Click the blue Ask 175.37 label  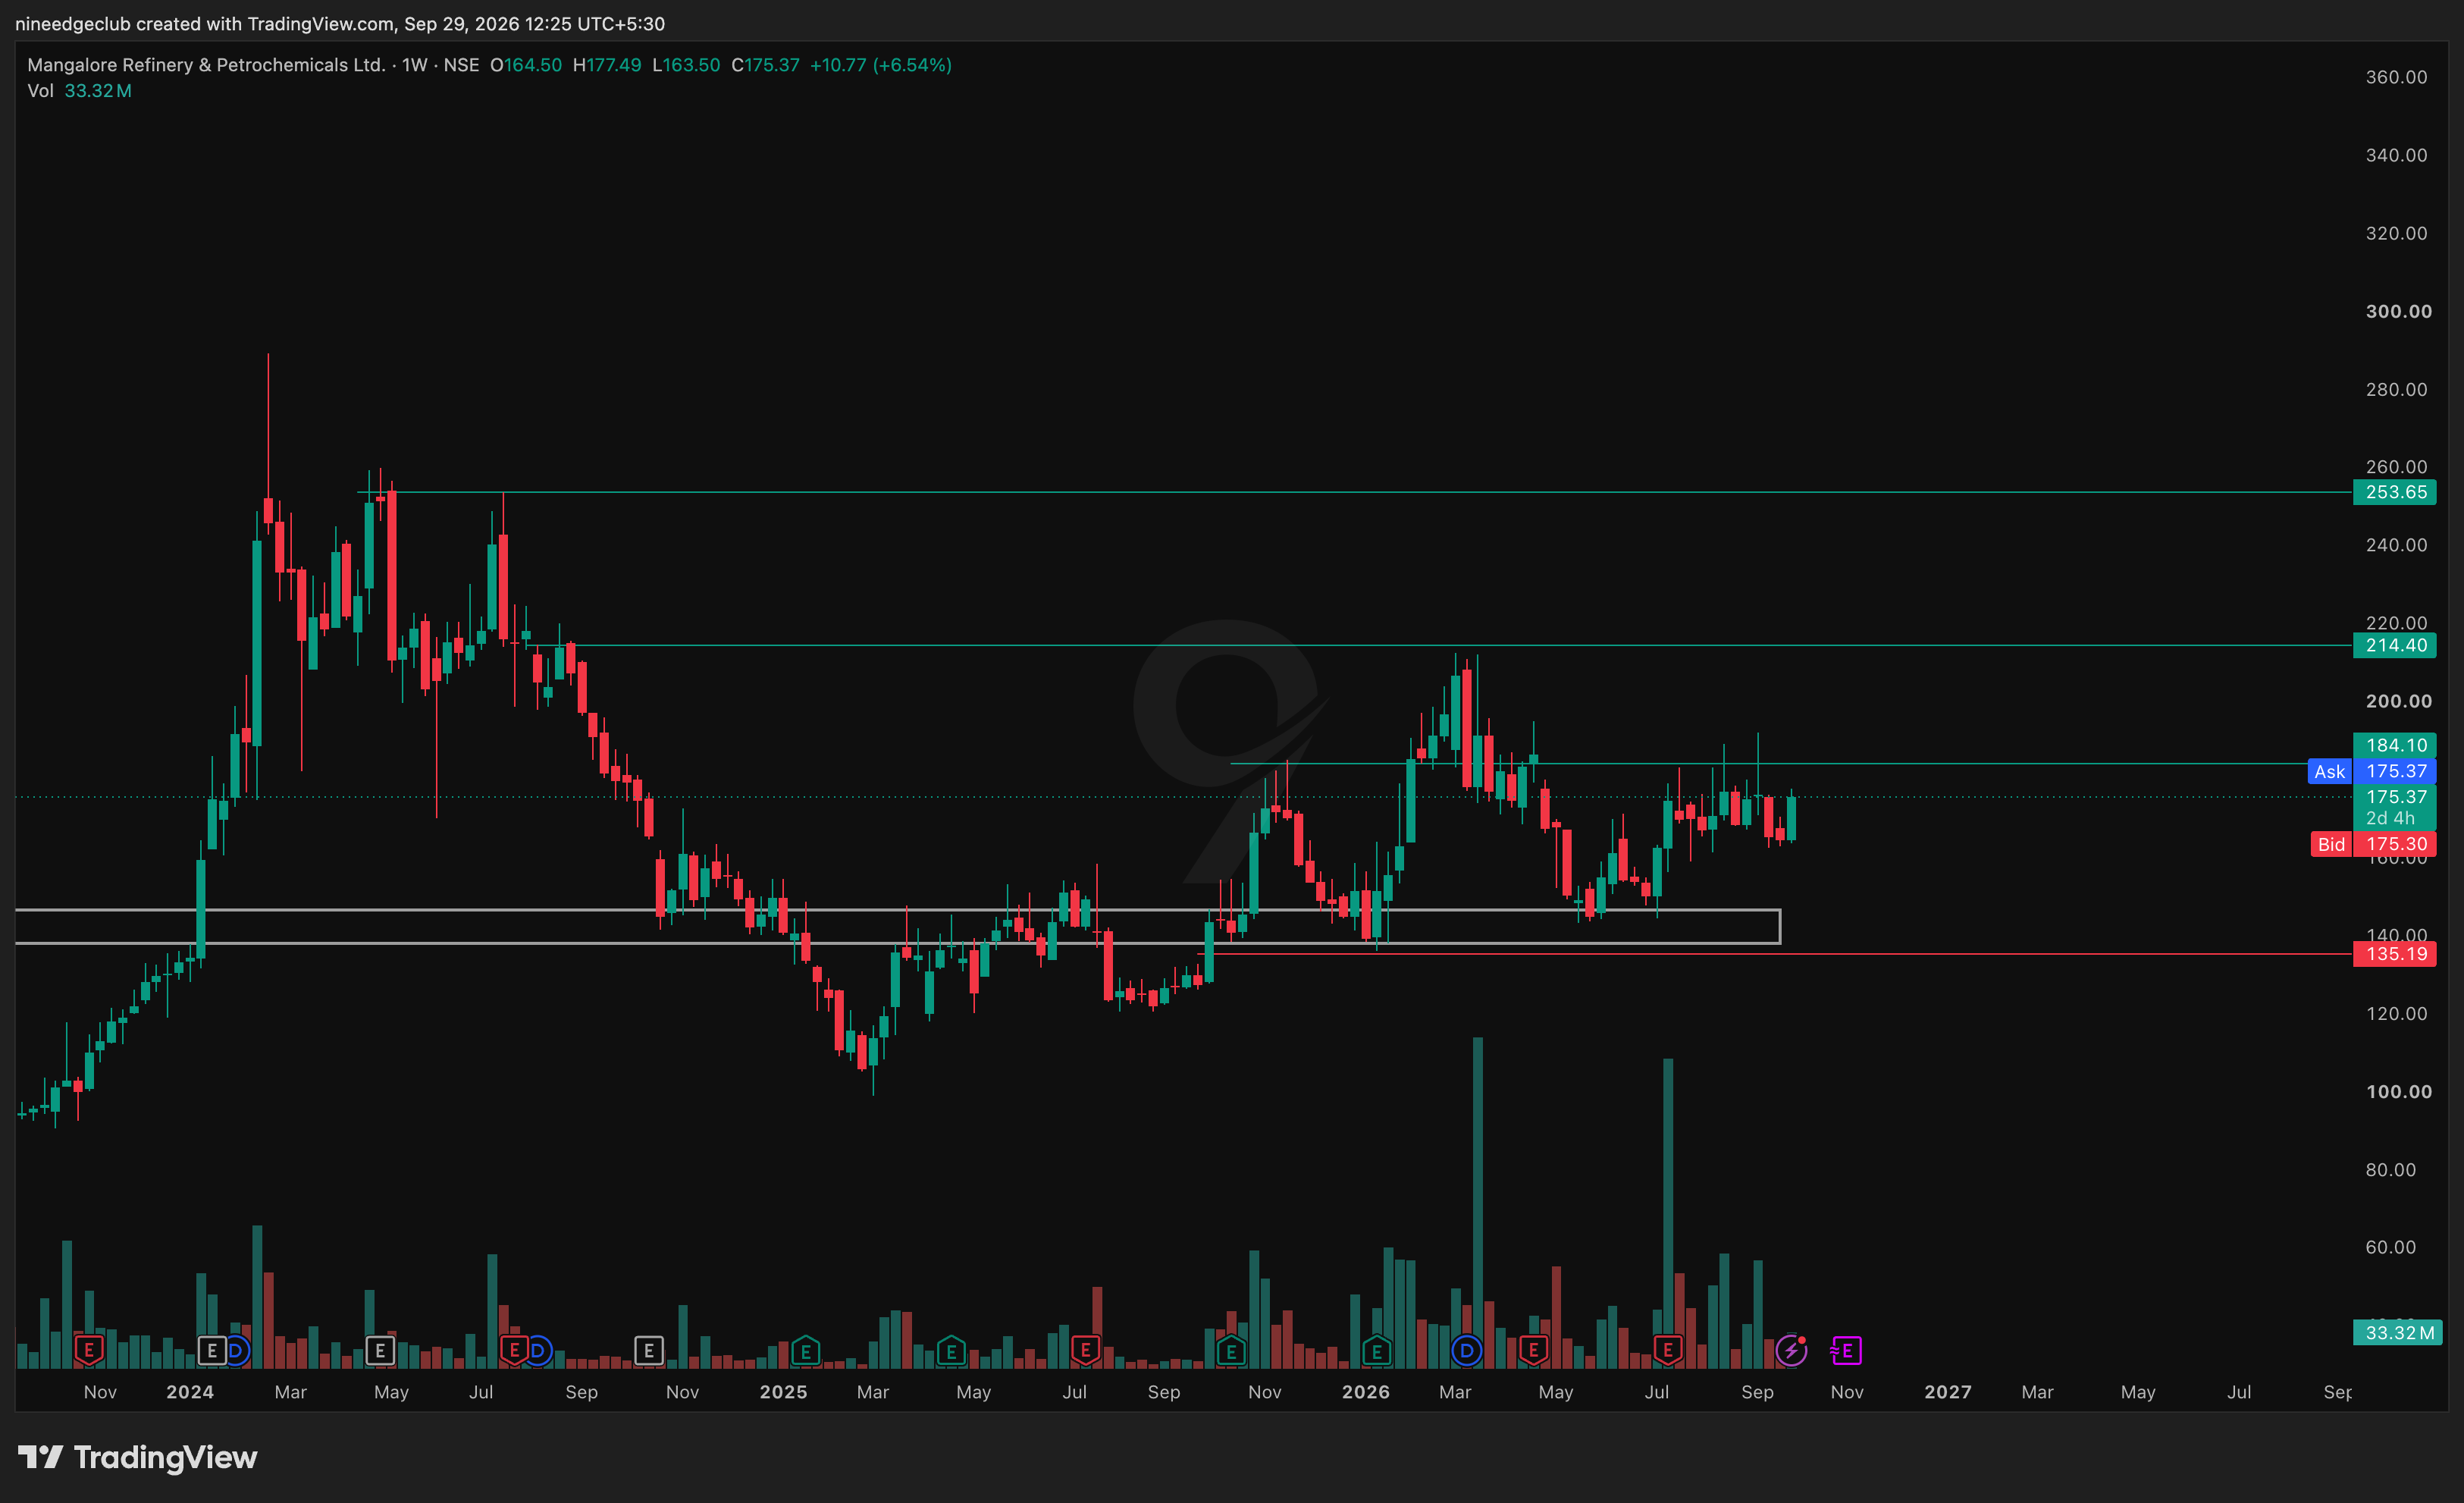pos(2371,771)
